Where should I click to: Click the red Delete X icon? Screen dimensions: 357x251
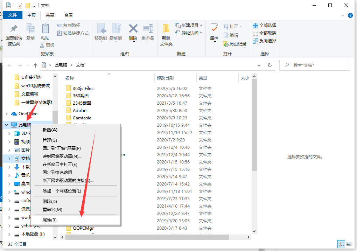click(133, 29)
